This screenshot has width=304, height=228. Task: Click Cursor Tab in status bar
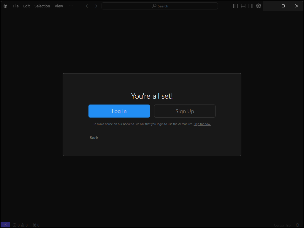click(282, 225)
